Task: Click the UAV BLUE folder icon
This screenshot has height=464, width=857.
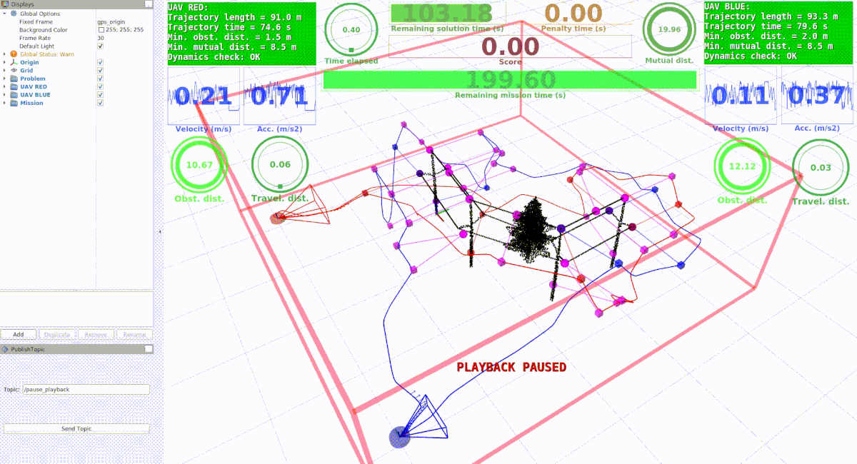Action: point(14,95)
